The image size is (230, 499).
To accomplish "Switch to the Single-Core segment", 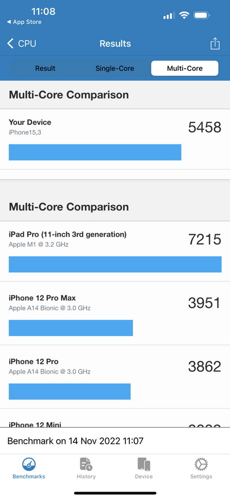I will coord(114,68).
